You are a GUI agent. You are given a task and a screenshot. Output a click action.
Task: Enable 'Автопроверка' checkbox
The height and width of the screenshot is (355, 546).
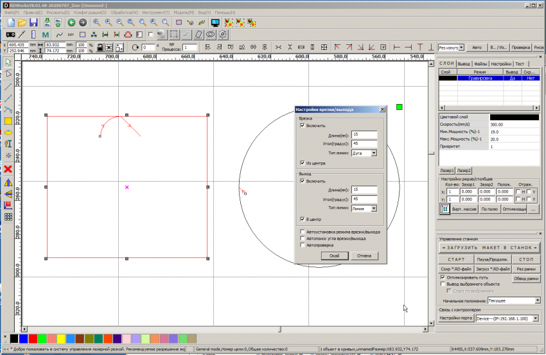(303, 245)
